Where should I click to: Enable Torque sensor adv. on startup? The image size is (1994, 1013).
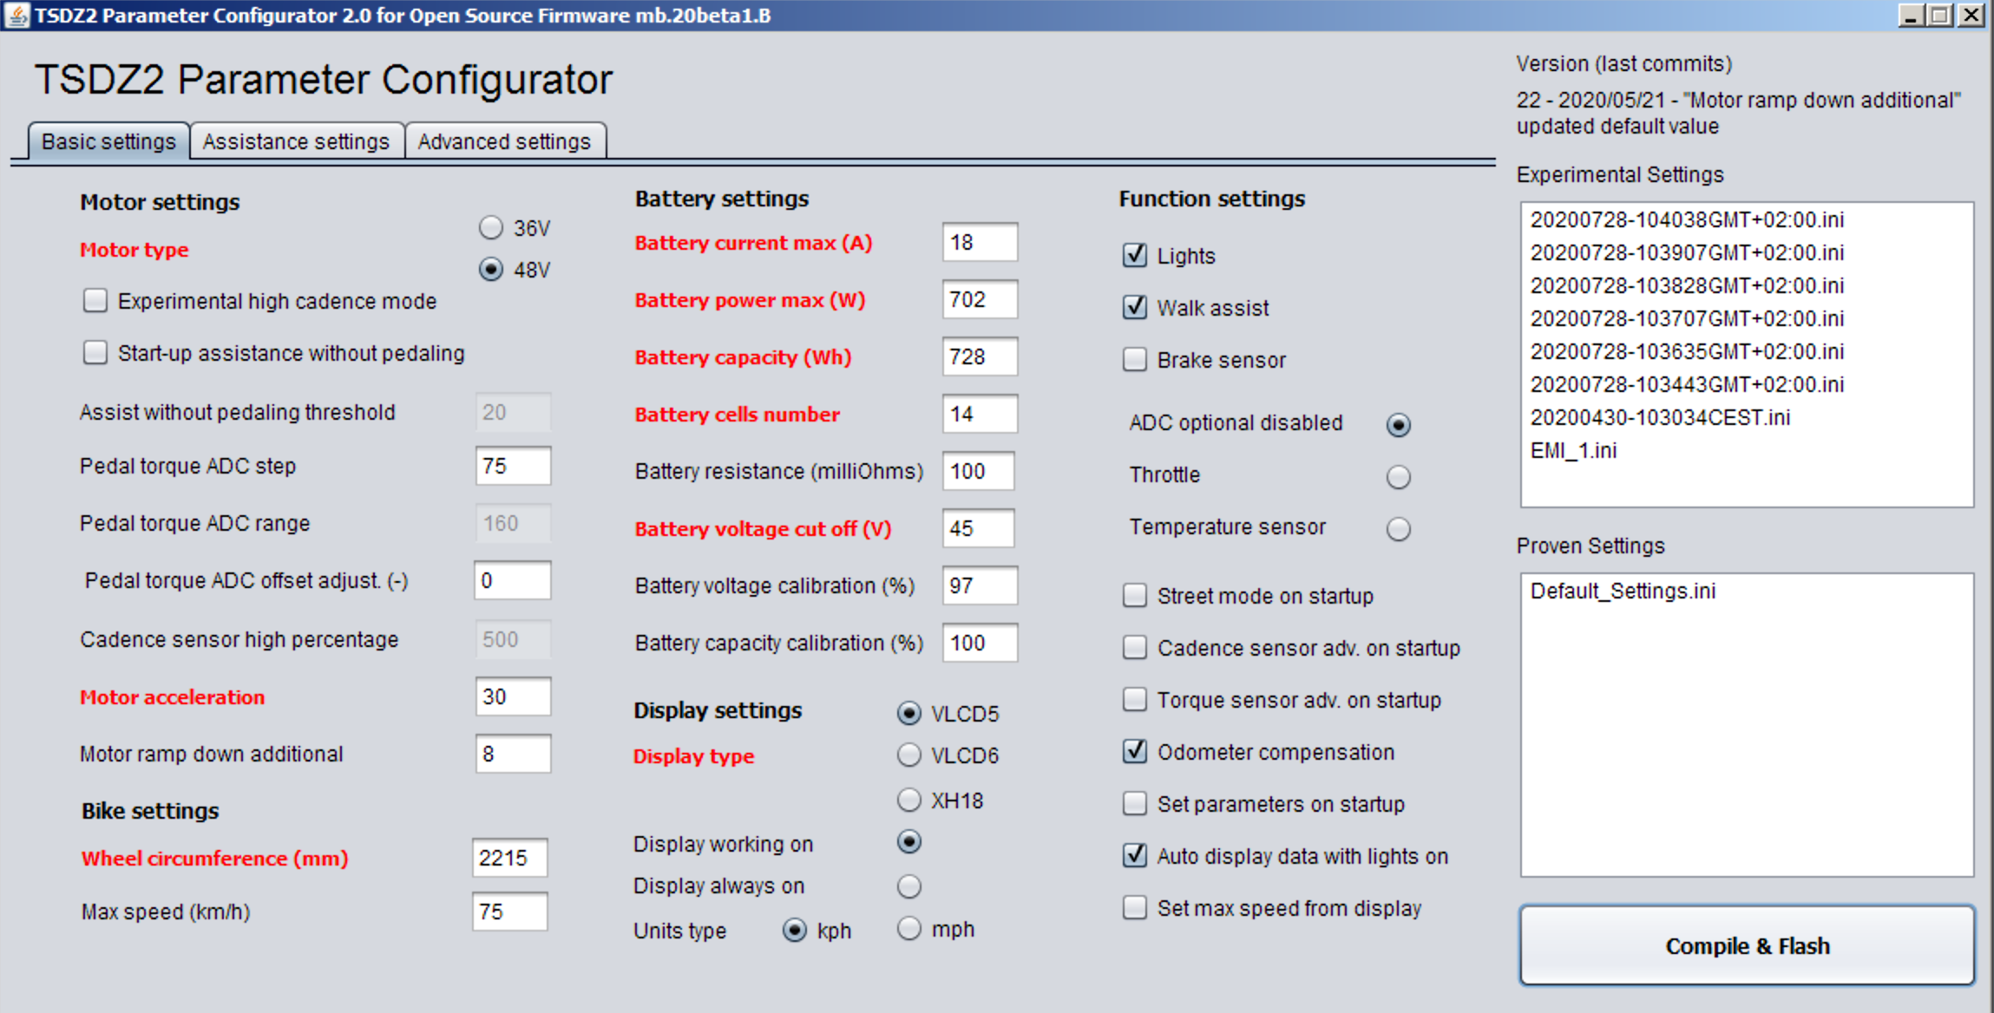tap(1282, 700)
